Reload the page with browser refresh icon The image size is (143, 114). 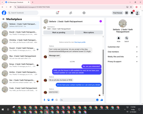[x=11, y=7]
